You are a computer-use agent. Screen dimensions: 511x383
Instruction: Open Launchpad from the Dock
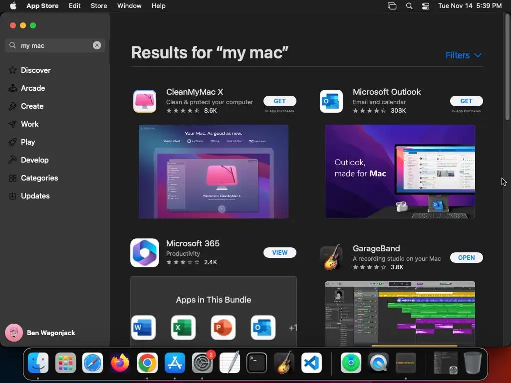(x=65, y=363)
